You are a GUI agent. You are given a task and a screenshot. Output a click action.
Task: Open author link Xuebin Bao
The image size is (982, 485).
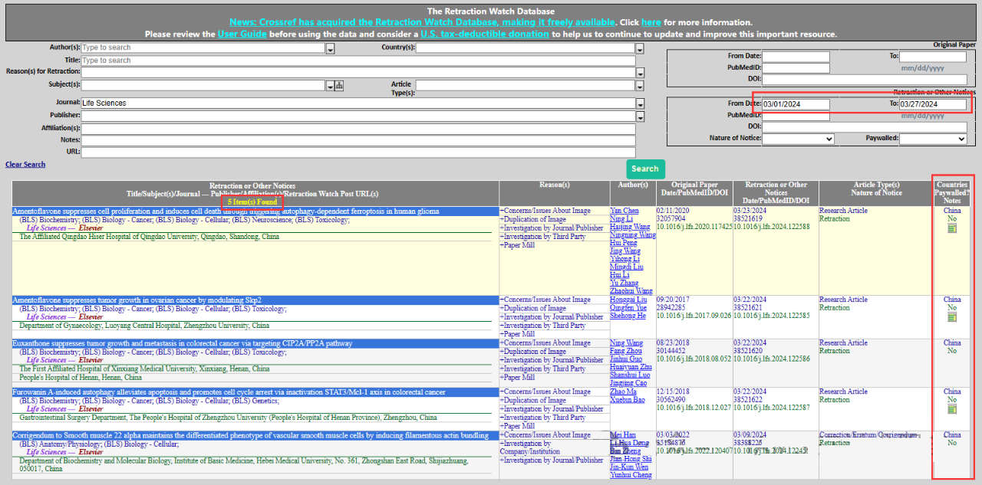tap(628, 400)
